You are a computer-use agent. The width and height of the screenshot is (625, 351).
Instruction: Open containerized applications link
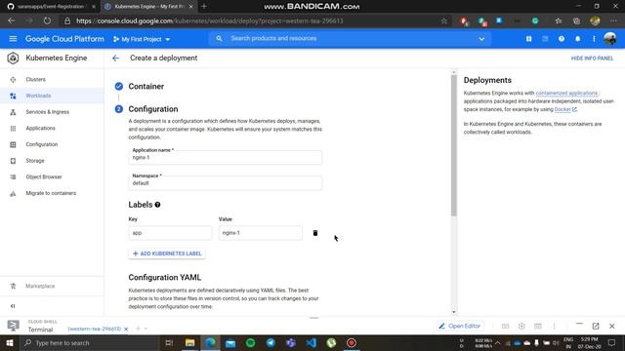pyautogui.click(x=566, y=94)
